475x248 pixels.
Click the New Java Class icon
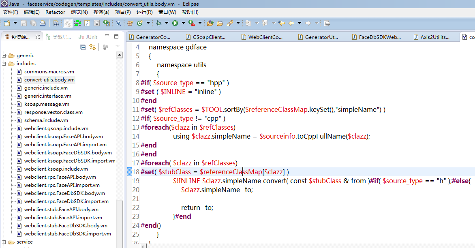coord(140,24)
